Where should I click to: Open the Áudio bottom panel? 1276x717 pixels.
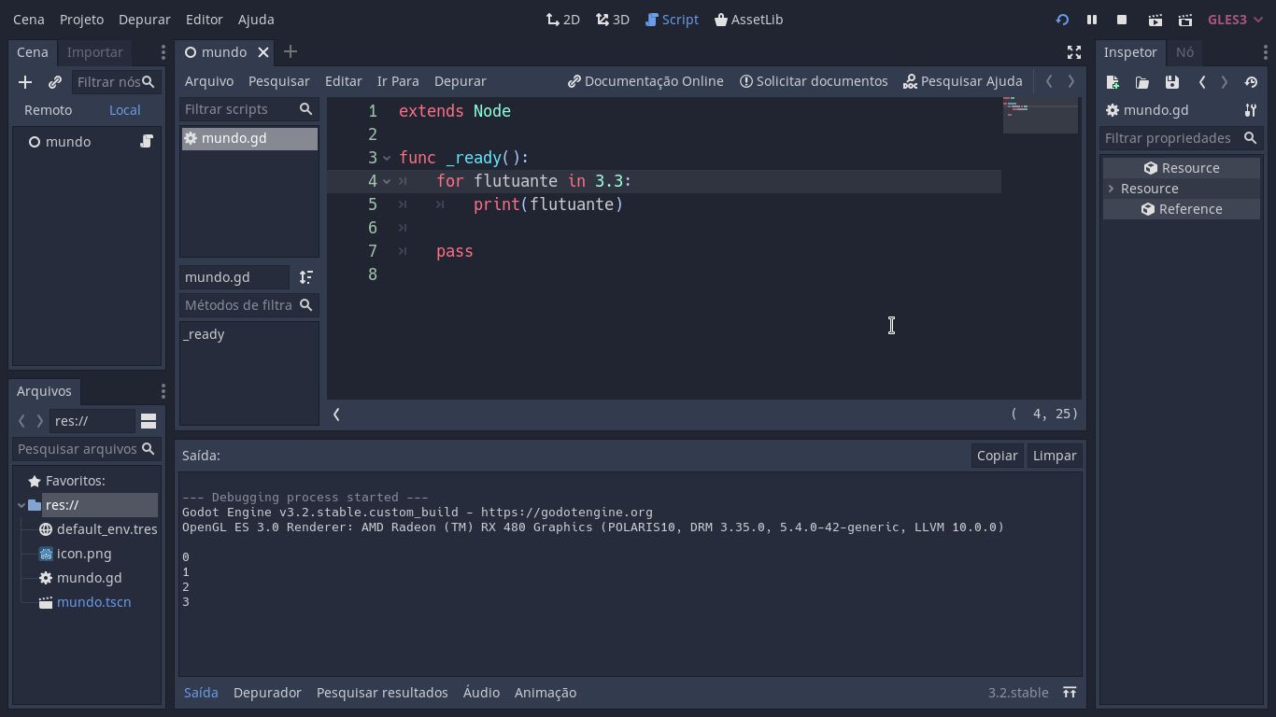click(482, 693)
